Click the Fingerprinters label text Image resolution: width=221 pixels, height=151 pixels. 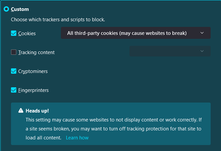coord(33,90)
